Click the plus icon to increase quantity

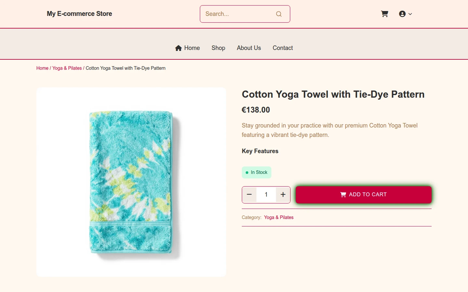pyautogui.click(x=283, y=195)
